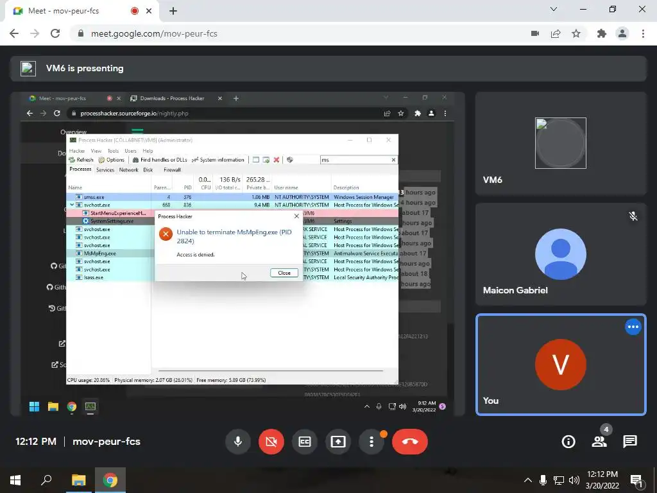Screen dimensions: 657x493
Task: Reload the Meet page
Action: [55, 33]
